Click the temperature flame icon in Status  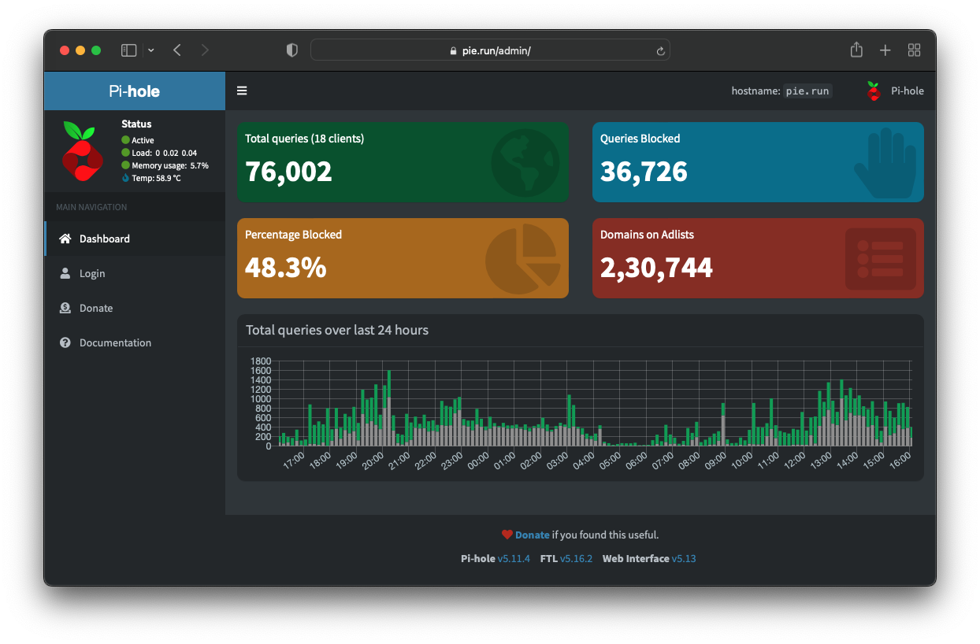(125, 178)
